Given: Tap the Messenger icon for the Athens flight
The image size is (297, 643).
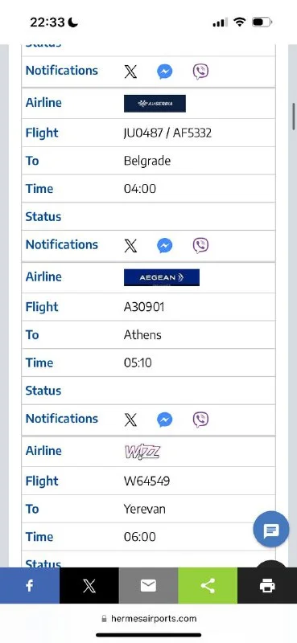Looking at the screenshot, I should tap(165, 420).
